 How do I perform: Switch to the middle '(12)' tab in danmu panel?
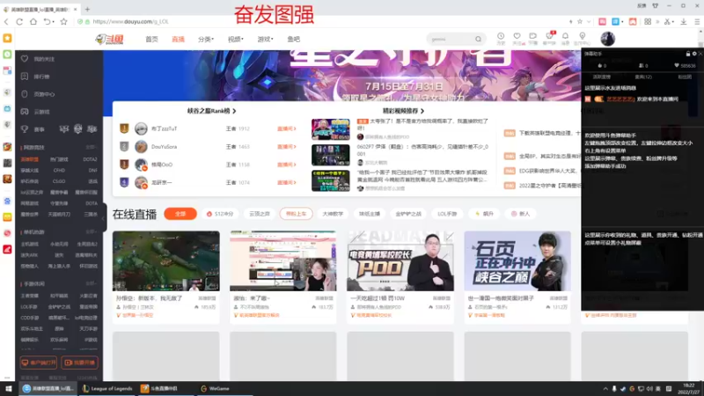click(x=643, y=77)
